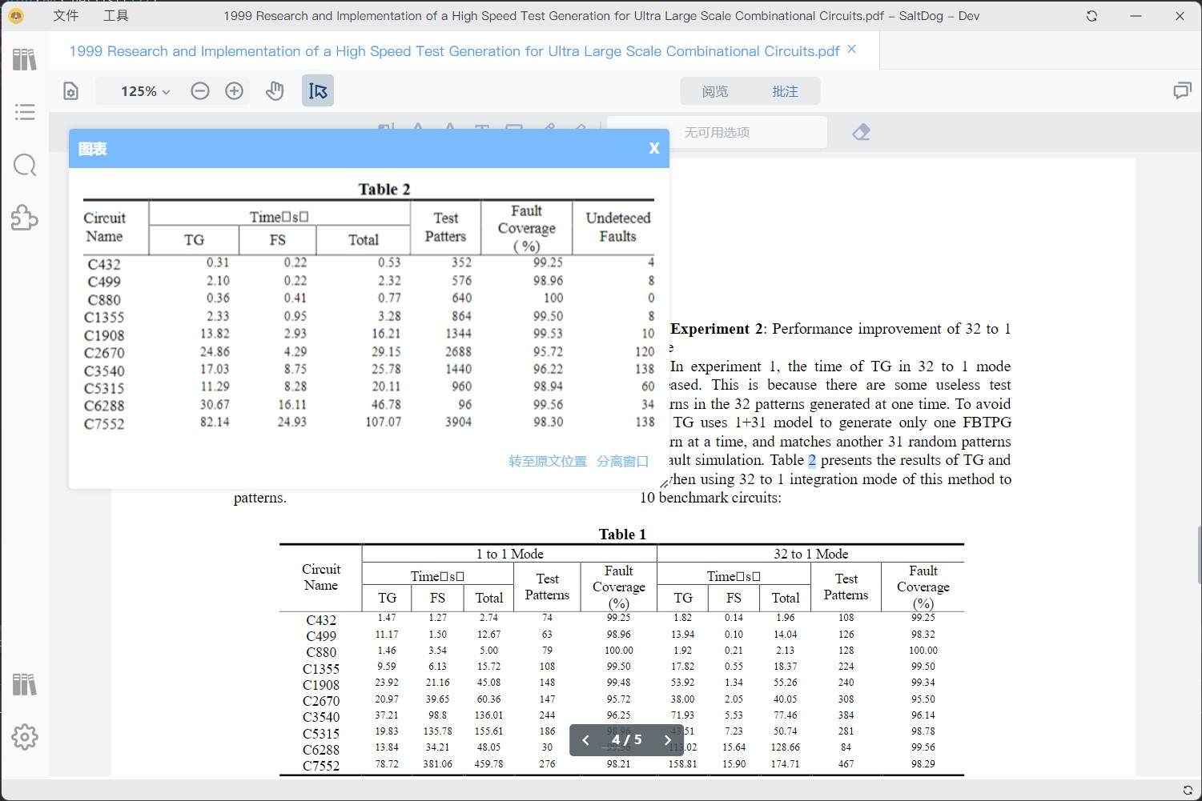
Task: Click C6288 in popup table
Action: click(104, 406)
